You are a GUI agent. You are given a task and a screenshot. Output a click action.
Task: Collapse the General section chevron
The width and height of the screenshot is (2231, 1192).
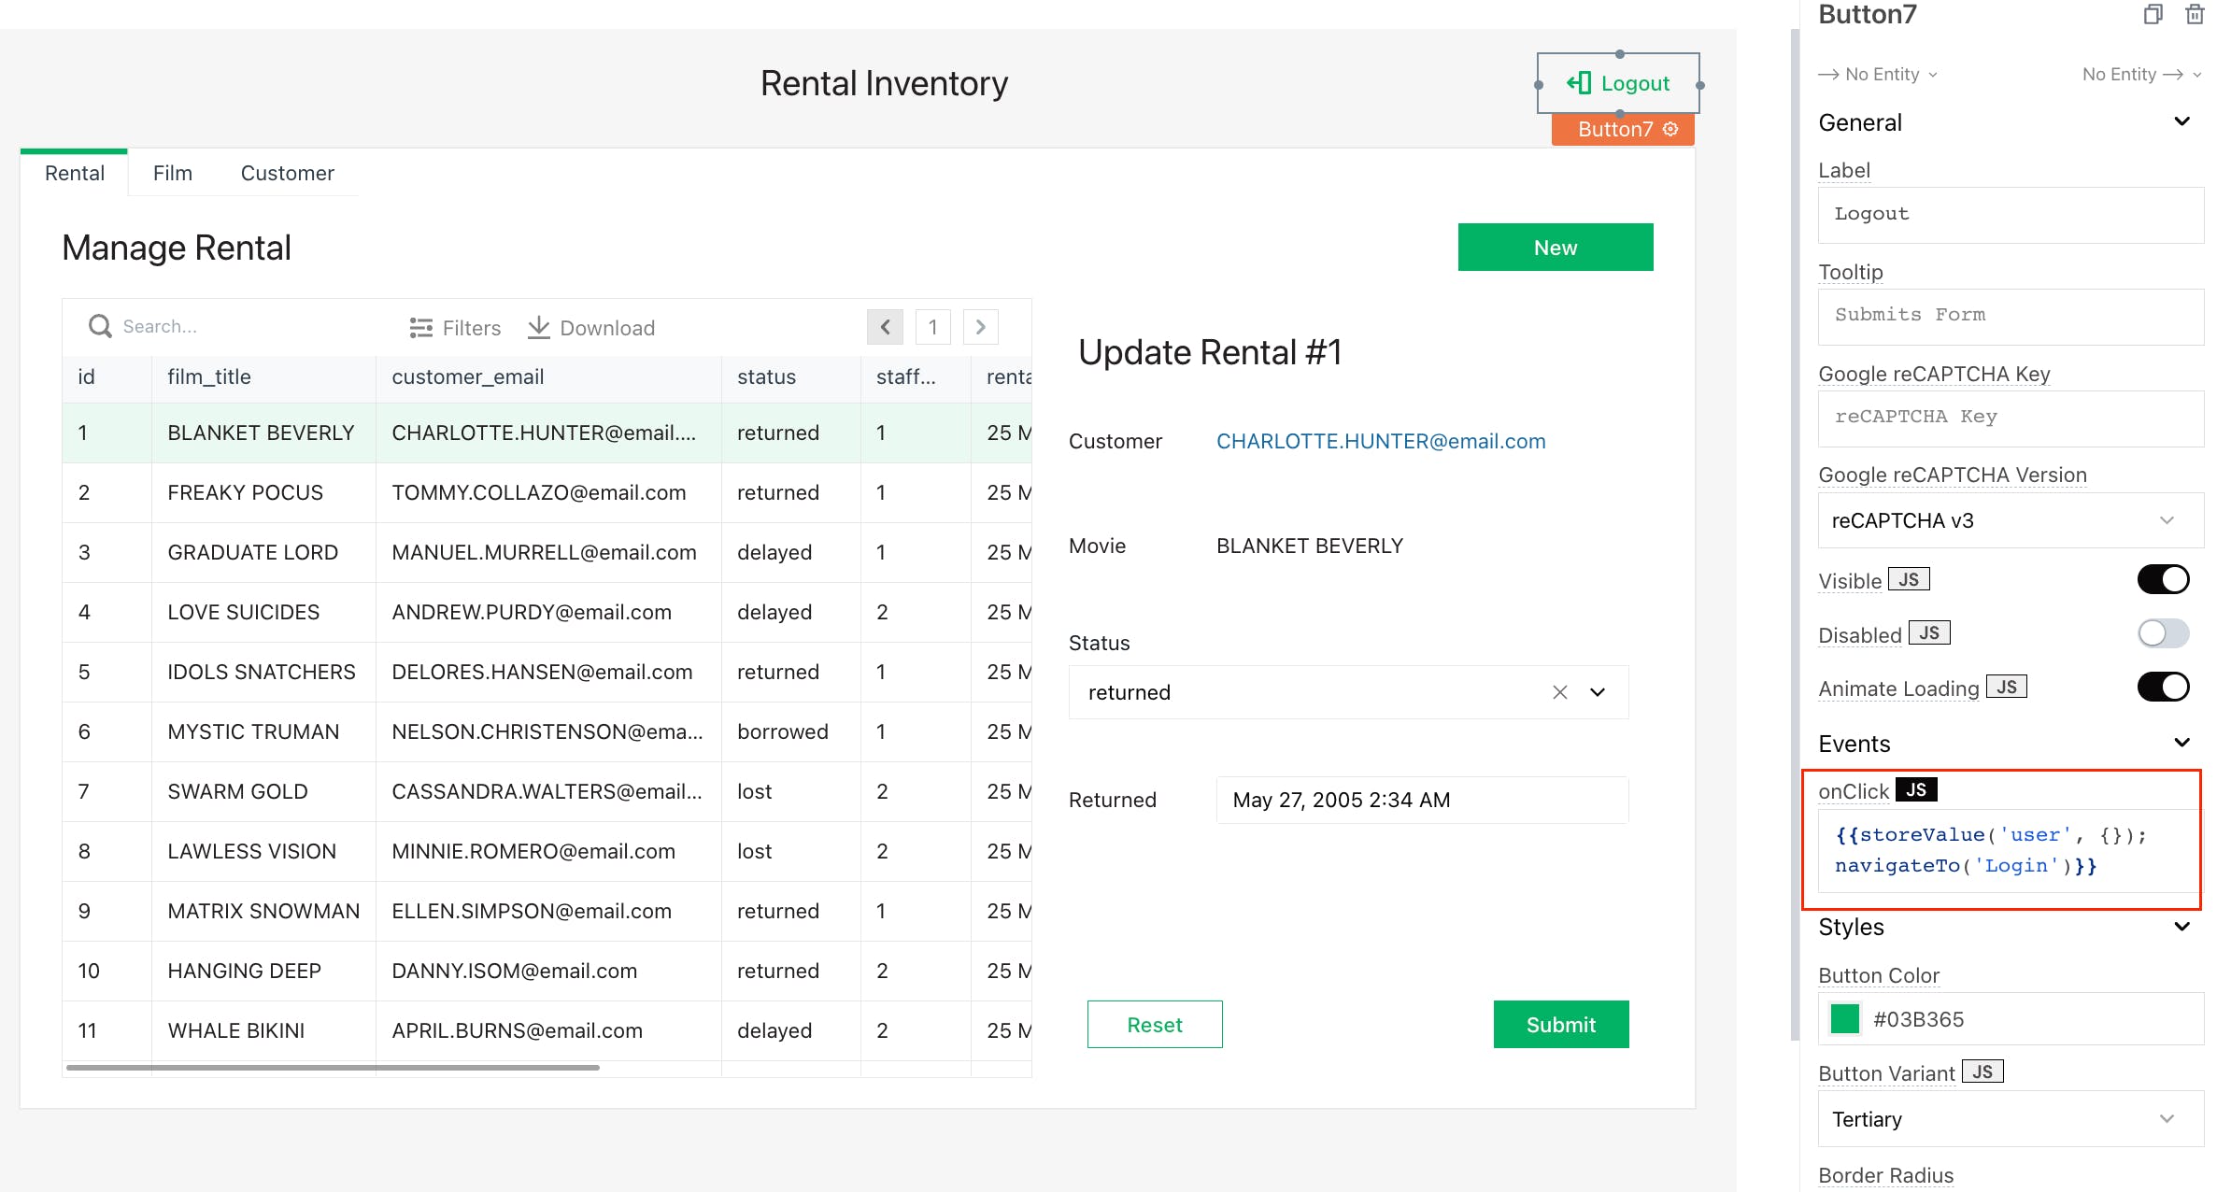pyautogui.click(x=2182, y=122)
